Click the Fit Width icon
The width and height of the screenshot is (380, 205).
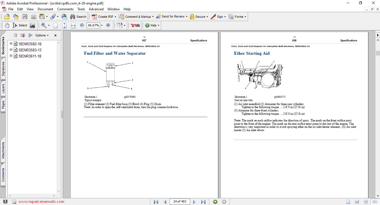click(73, 25)
